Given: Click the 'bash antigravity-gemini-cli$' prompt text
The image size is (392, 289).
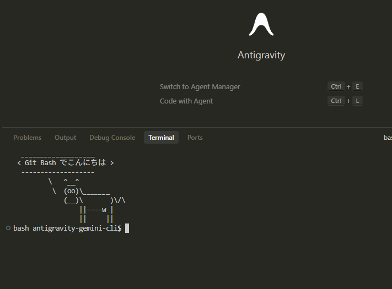Looking at the screenshot, I should [x=67, y=228].
